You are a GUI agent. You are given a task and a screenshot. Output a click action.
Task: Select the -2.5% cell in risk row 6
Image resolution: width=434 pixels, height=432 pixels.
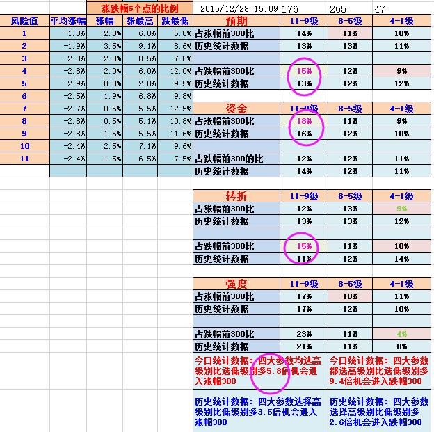pyautogui.click(x=68, y=96)
